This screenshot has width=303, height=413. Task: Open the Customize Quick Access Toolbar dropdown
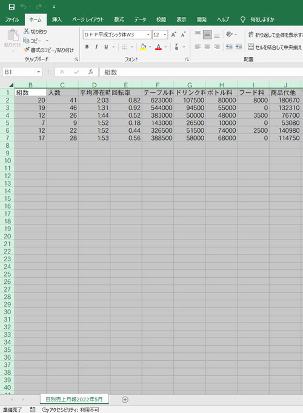(x=54, y=7)
